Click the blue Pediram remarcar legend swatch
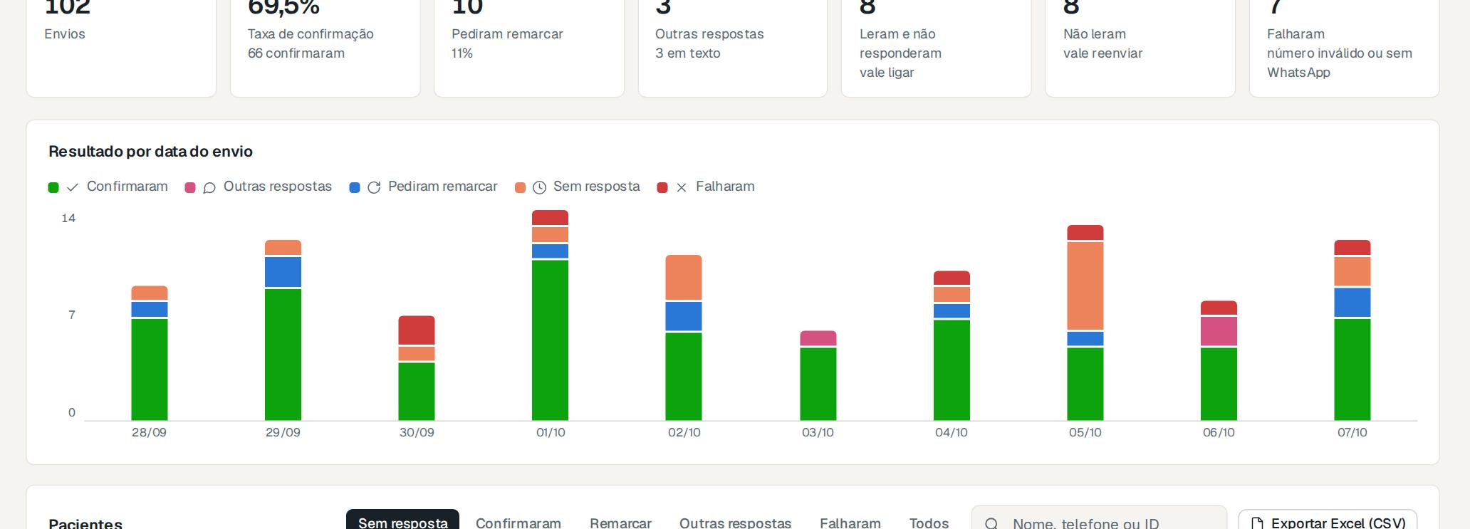 pyautogui.click(x=355, y=187)
